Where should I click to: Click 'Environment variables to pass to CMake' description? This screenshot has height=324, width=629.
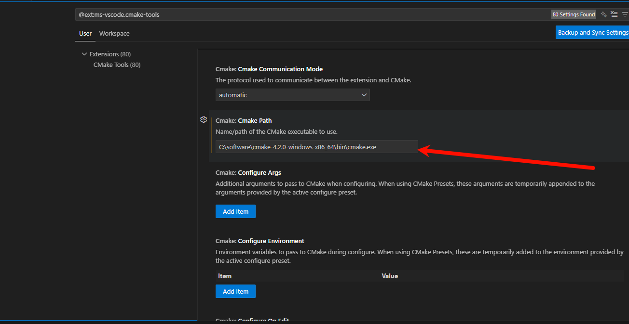click(420, 256)
